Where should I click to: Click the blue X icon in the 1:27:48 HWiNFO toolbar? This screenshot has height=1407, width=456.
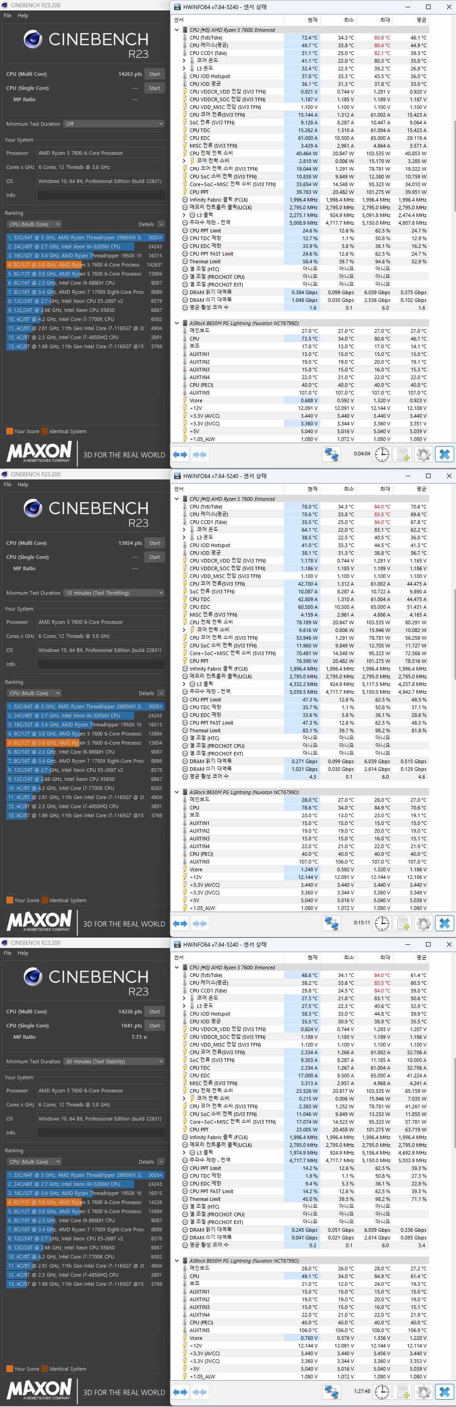(445, 1392)
